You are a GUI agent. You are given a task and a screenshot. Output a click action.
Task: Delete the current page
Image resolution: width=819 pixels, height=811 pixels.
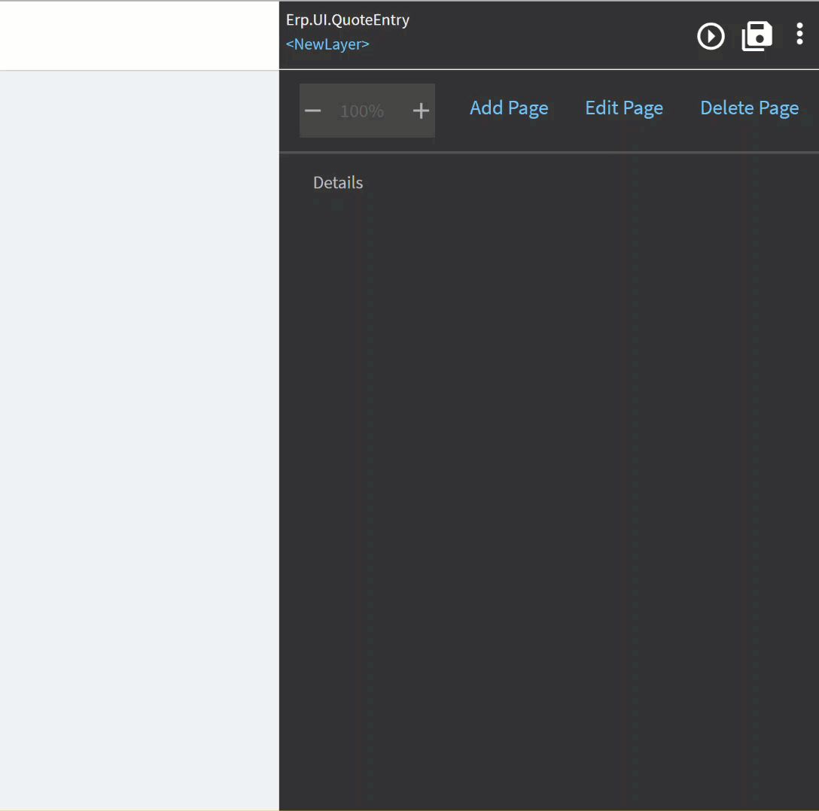point(749,108)
